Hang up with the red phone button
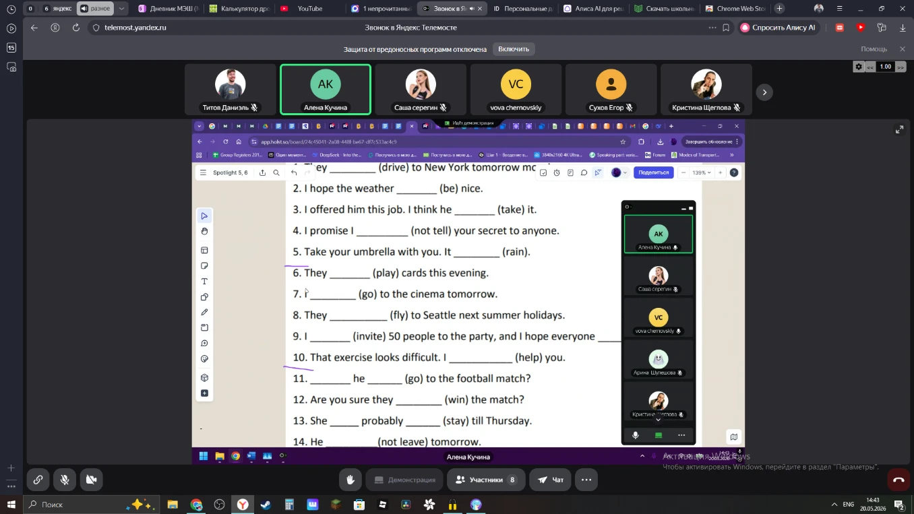914x514 pixels. [x=898, y=480]
